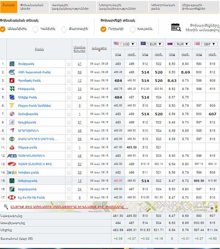The width and height of the screenshot is (220, 249).
Task: Select the Քարտային radio option
Action: [64, 29]
